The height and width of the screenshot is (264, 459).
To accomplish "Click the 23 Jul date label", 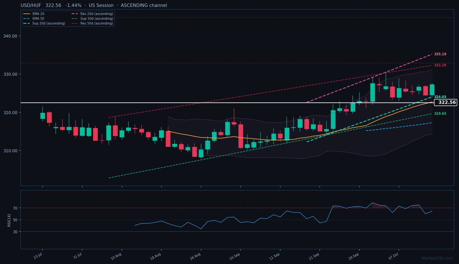I will [x=38, y=256].
